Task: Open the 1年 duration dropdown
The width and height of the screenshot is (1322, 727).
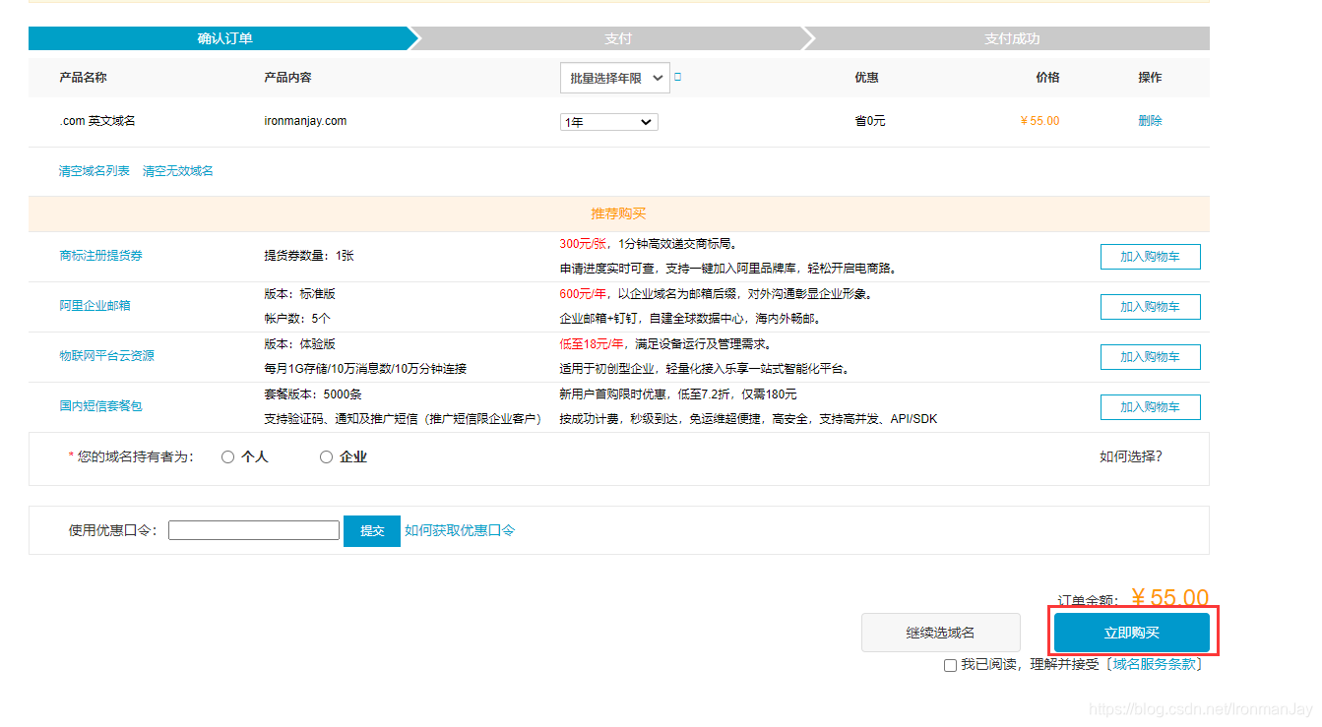Action: (x=609, y=122)
